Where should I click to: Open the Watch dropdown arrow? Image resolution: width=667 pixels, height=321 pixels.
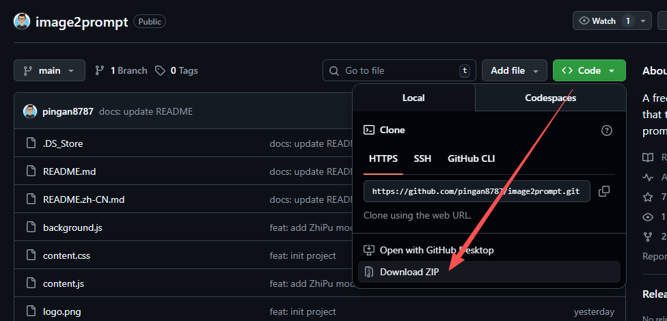643,21
